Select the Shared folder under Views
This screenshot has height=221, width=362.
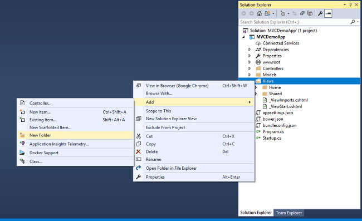pyautogui.click(x=275, y=94)
